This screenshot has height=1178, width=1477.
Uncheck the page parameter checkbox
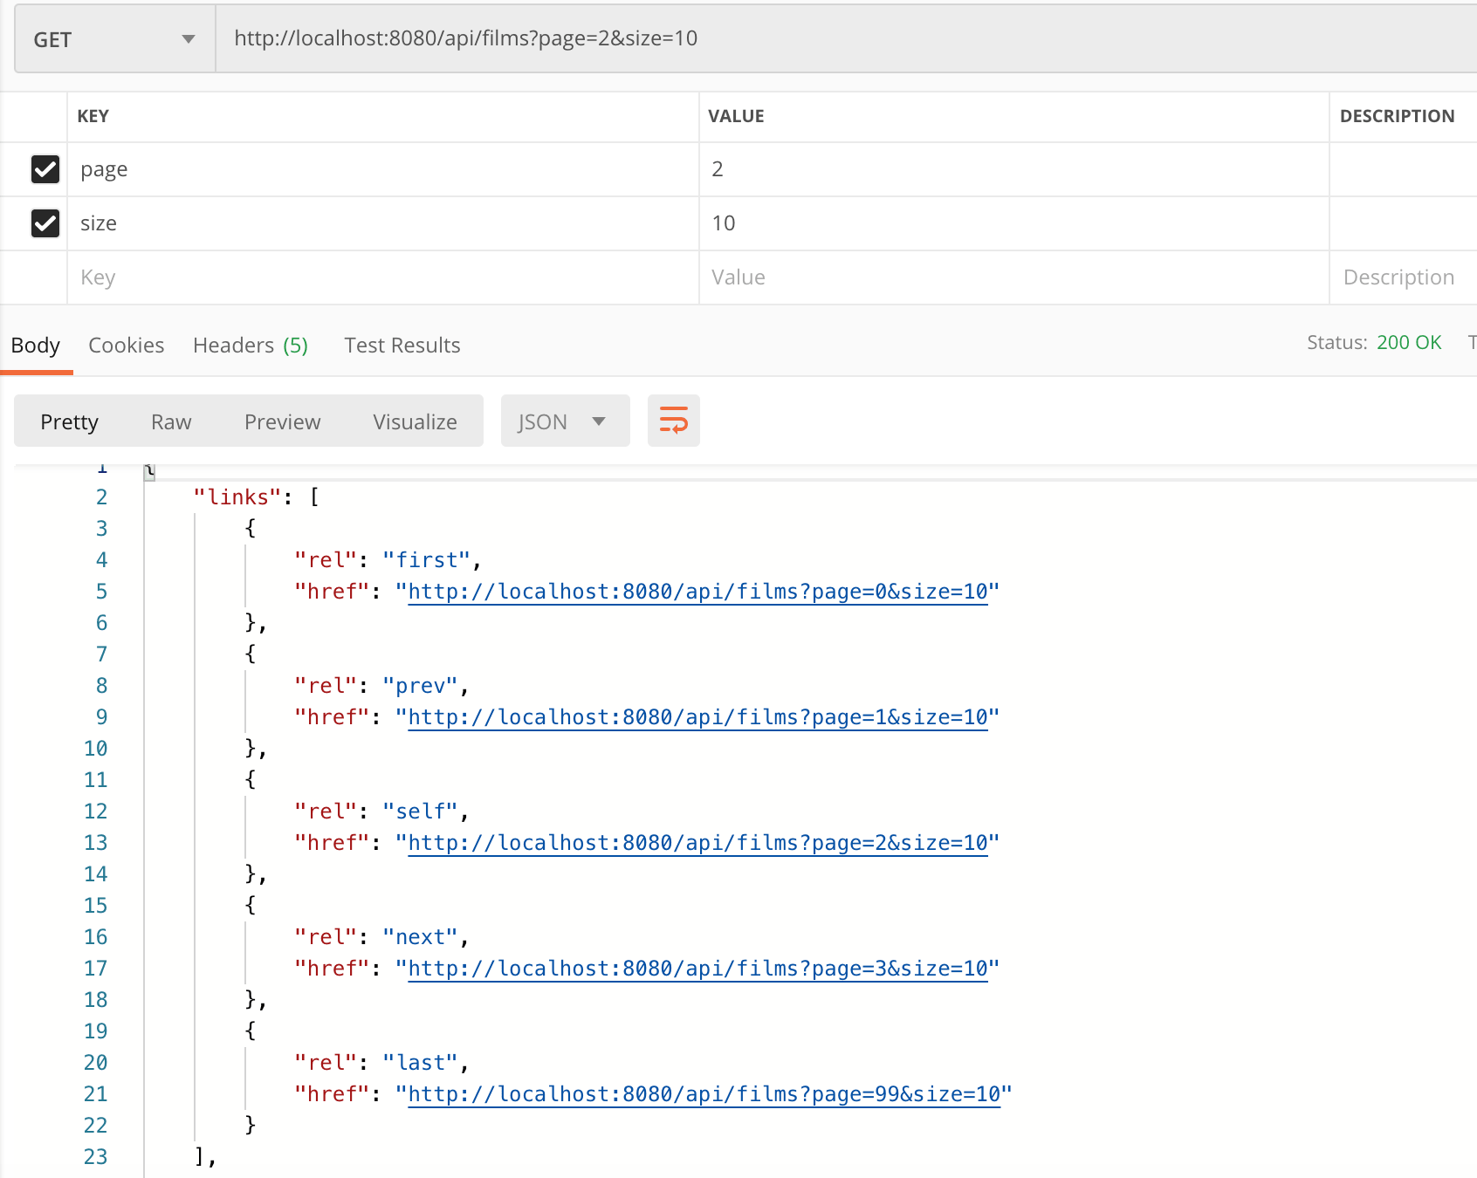(x=45, y=169)
